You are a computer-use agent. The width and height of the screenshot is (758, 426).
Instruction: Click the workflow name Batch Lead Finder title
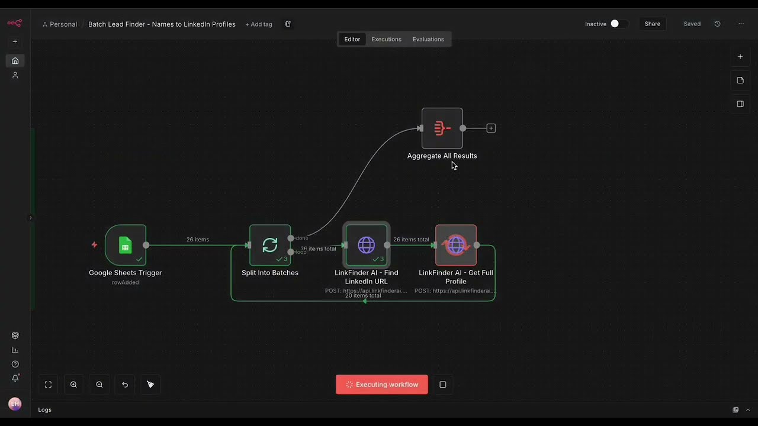pos(162,24)
